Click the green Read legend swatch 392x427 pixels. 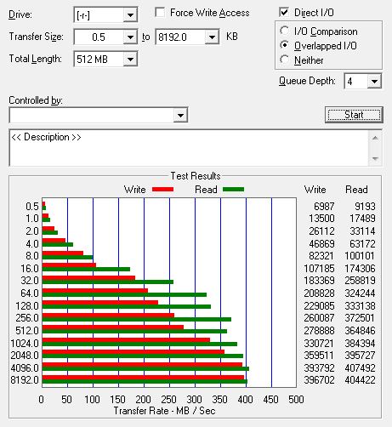coord(233,190)
